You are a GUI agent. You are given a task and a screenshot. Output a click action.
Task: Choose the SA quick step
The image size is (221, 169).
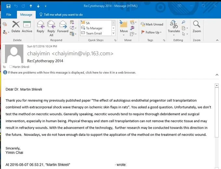pyautogui.click(x=96, y=23)
